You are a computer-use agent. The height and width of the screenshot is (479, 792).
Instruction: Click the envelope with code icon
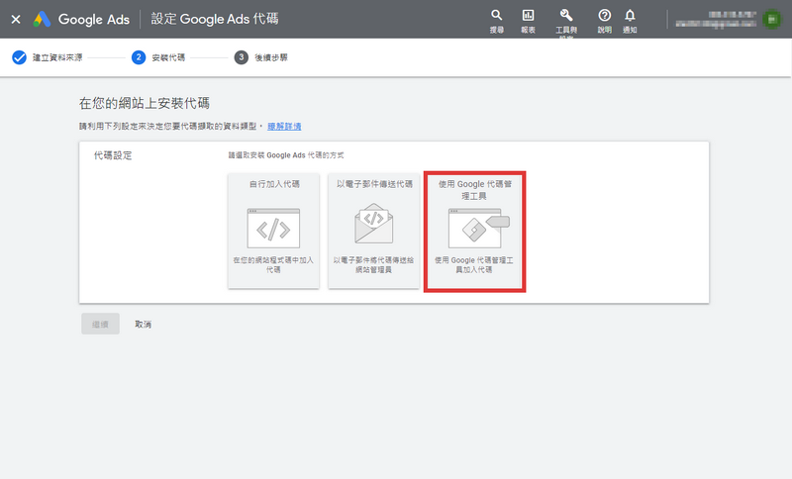click(x=374, y=223)
